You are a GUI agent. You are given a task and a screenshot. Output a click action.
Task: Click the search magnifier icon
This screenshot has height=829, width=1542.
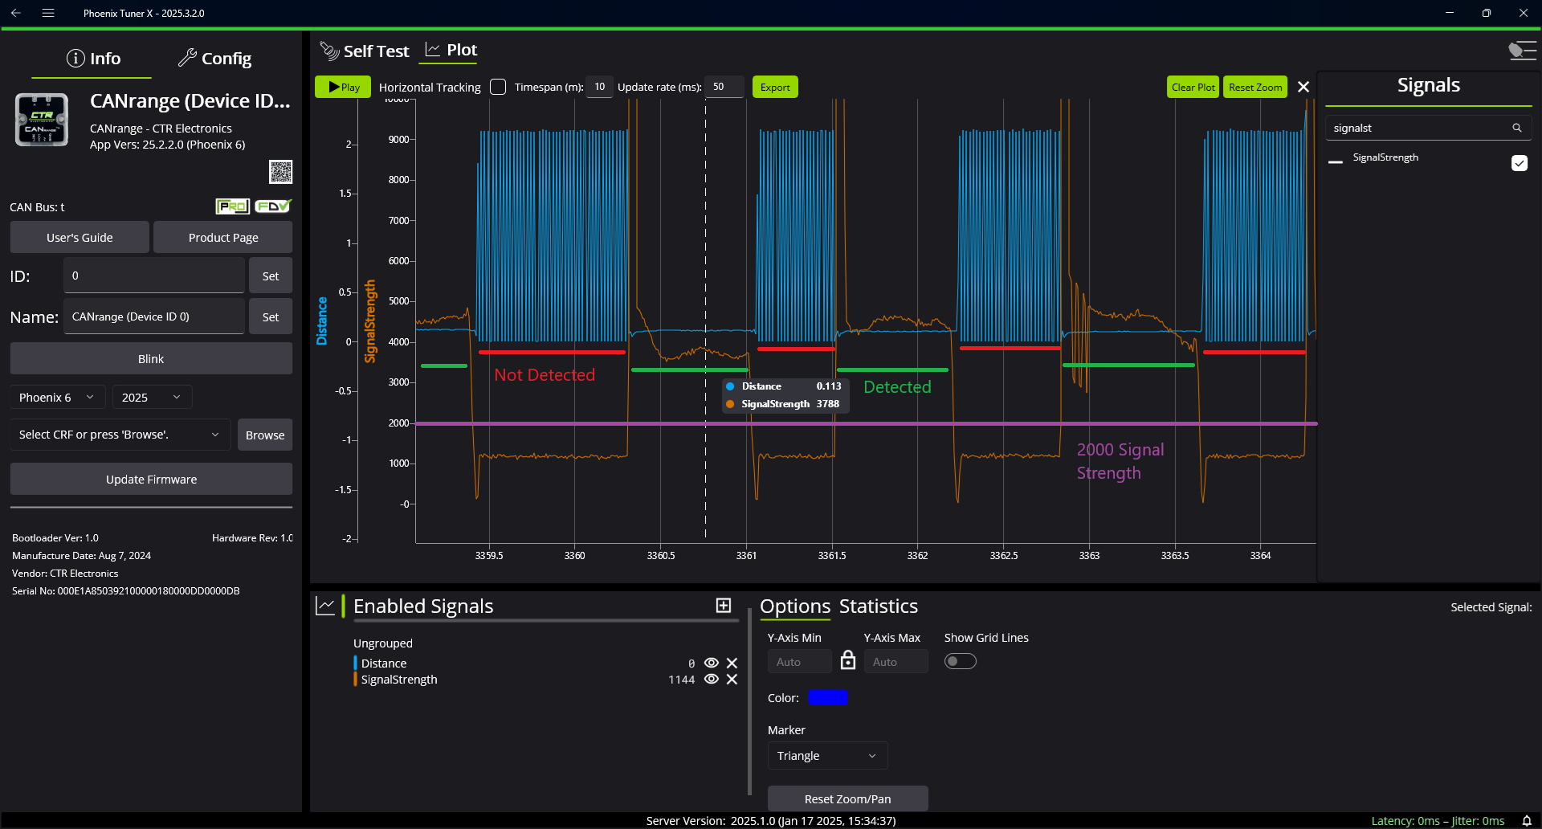[x=1517, y=128]
